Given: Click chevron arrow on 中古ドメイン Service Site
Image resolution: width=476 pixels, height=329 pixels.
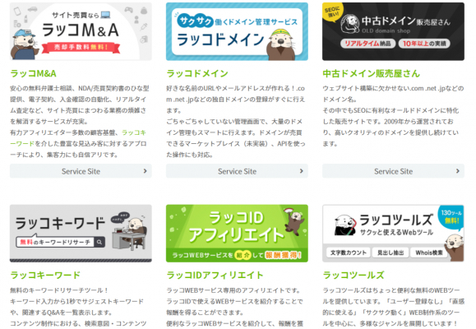Looking at the screenshot, I should [x=458, y=171].
